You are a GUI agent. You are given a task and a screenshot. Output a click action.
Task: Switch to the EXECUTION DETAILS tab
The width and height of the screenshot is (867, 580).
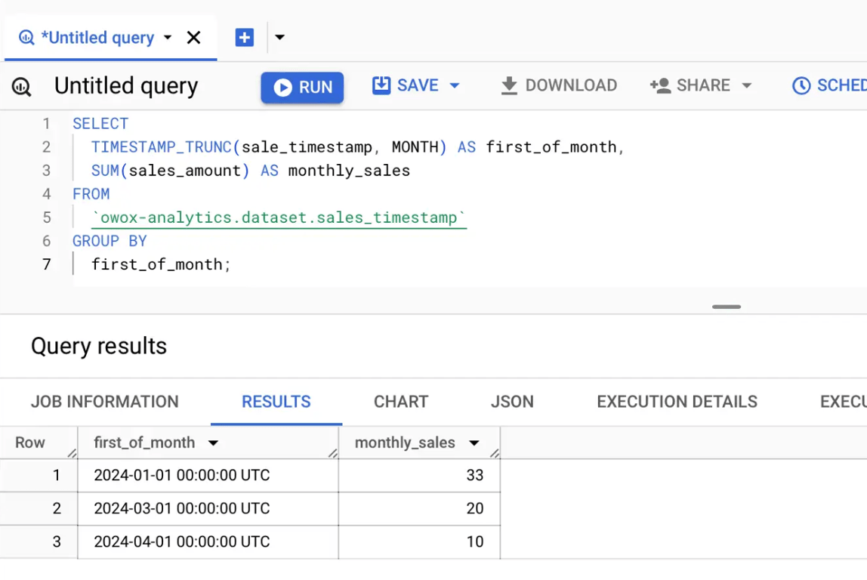[677, 402]
